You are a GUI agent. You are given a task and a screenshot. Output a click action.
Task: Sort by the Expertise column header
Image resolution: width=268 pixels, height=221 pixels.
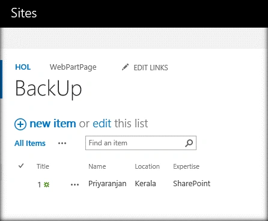(186, 166)
